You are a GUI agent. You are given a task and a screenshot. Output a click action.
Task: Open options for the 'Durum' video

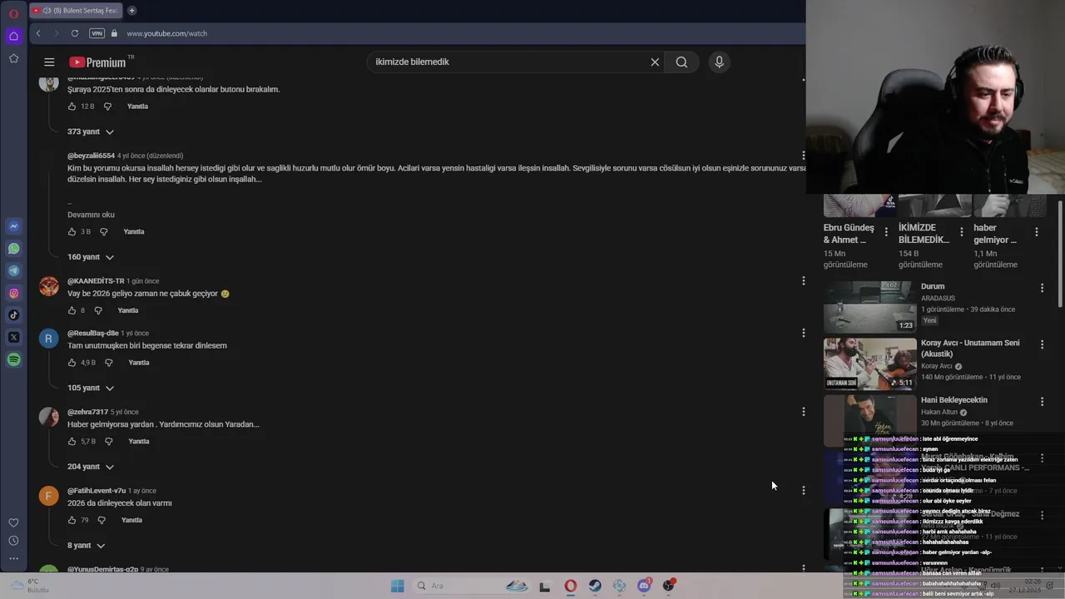pos(1042,288)
